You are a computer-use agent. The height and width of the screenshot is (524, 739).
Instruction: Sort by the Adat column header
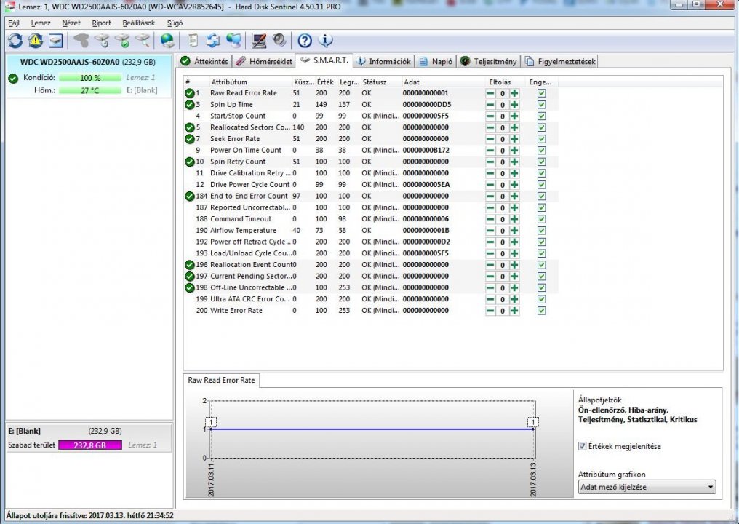[412, 82]
